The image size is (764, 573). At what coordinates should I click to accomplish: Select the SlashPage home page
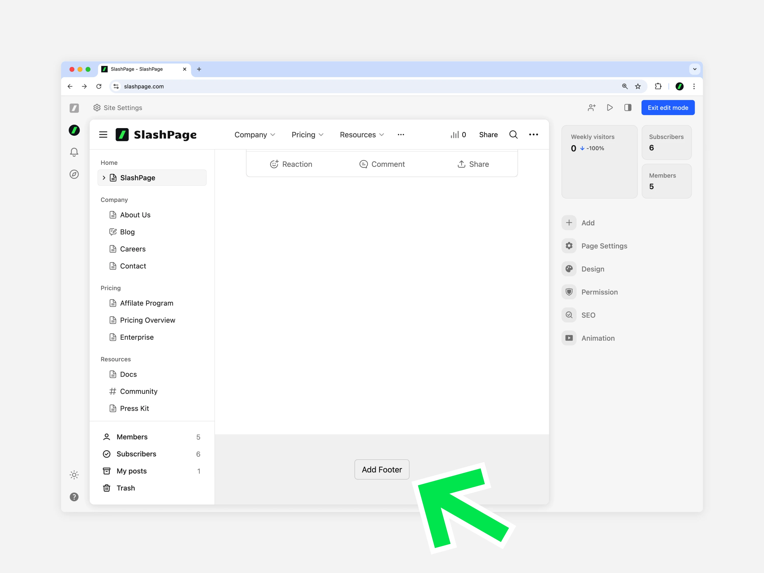(x=152, y=178)
